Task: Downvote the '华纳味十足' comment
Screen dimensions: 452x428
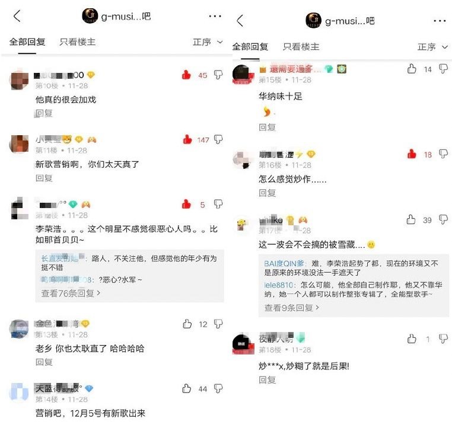Action: click(x=443, y=69)
